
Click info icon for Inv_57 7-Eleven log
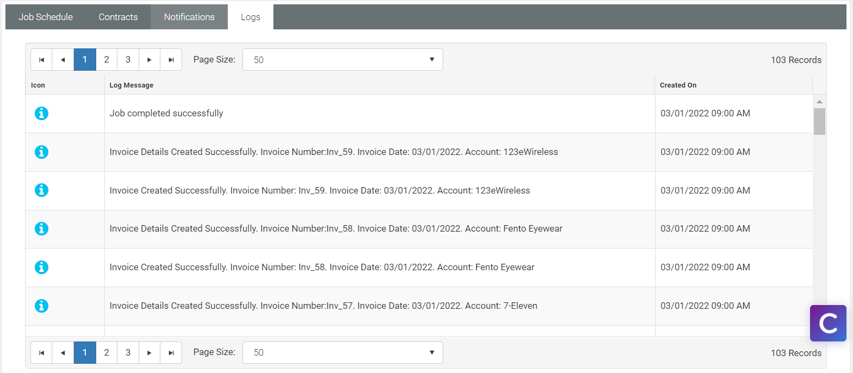tap(41, 306)
